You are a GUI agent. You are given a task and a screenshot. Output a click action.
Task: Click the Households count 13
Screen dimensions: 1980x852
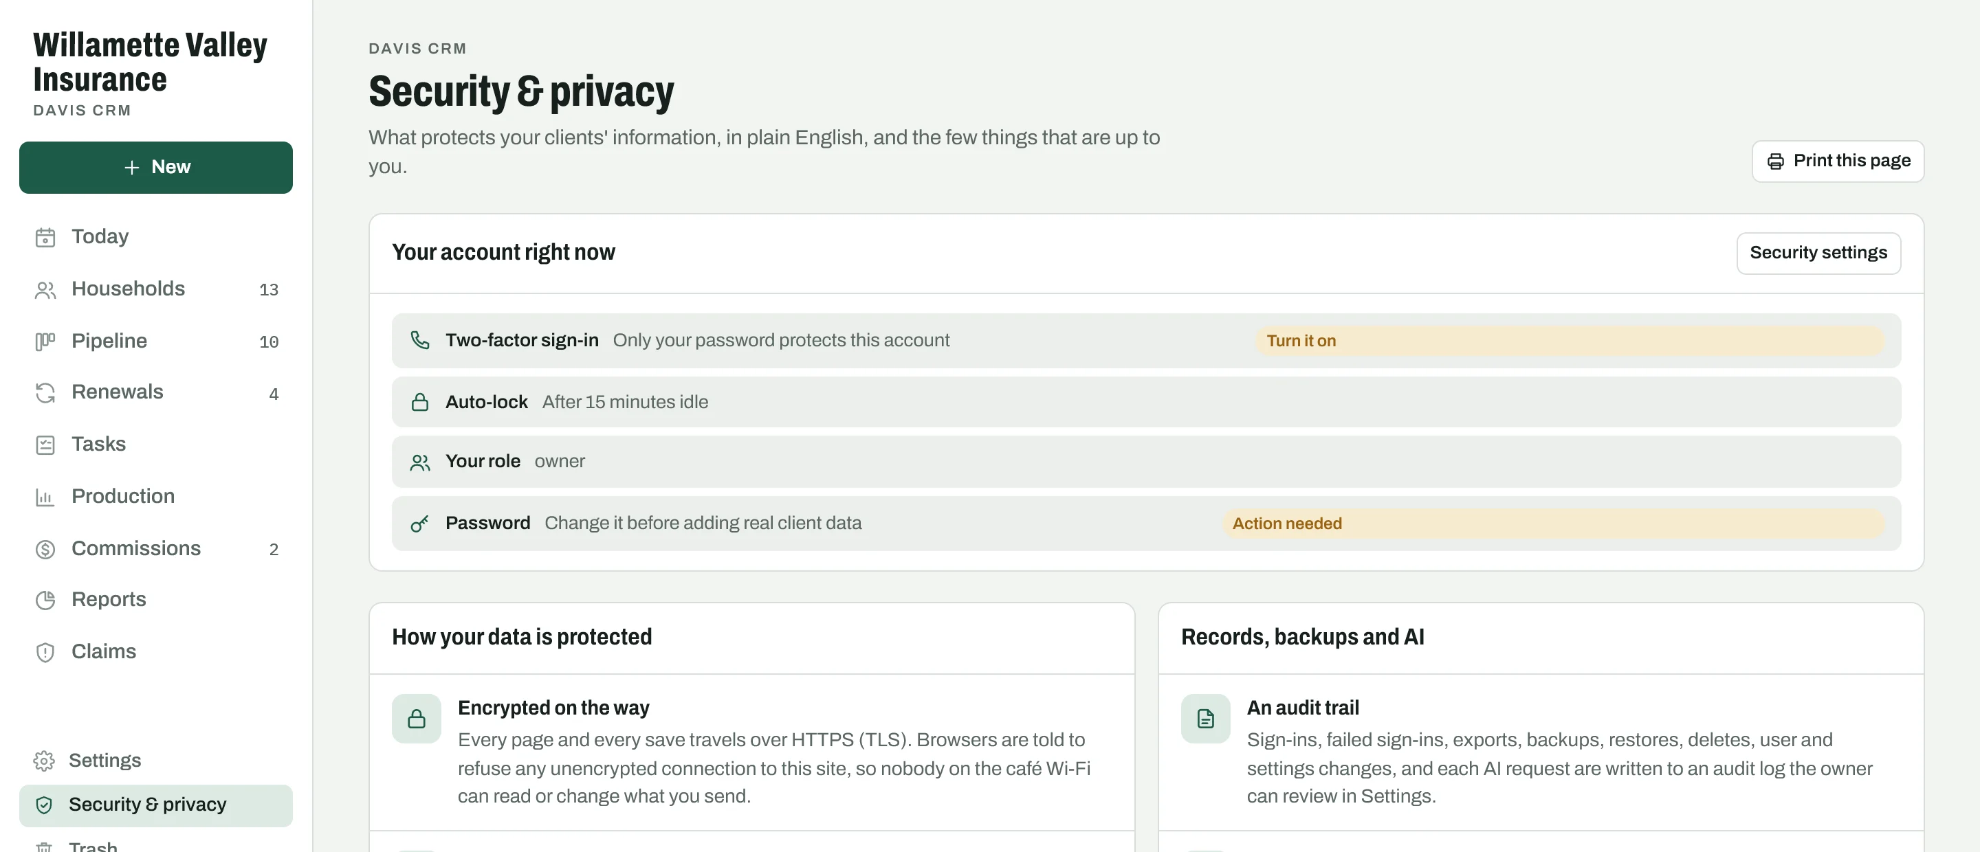(x=268, y=291)
